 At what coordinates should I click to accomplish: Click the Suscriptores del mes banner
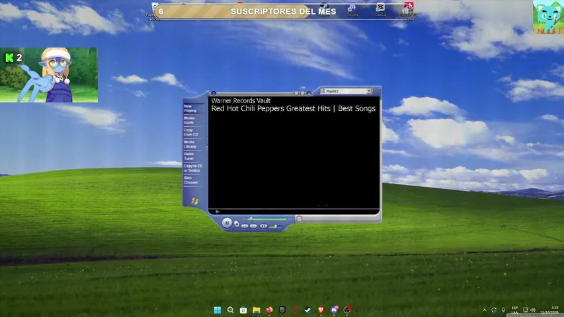coord(284,11)
